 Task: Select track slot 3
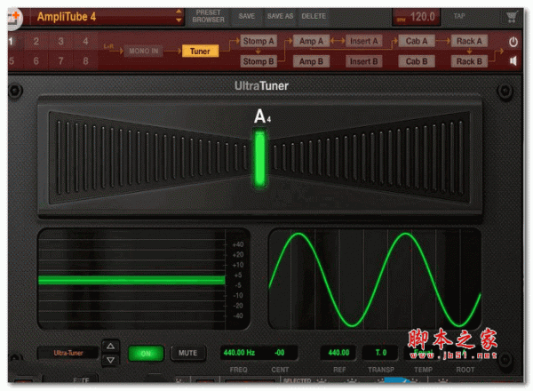(60, 42)
